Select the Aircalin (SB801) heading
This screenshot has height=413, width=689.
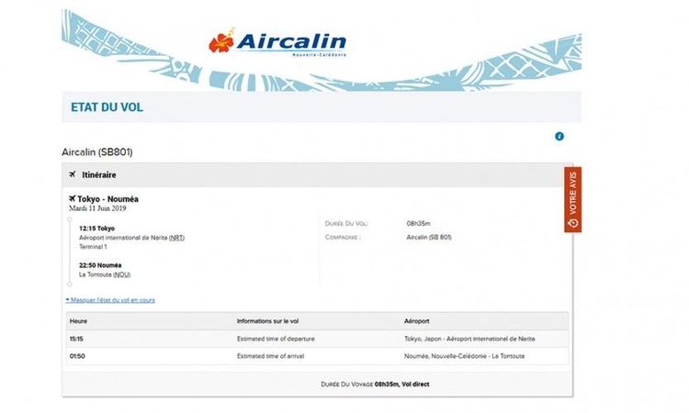click(x=97, y=152)
